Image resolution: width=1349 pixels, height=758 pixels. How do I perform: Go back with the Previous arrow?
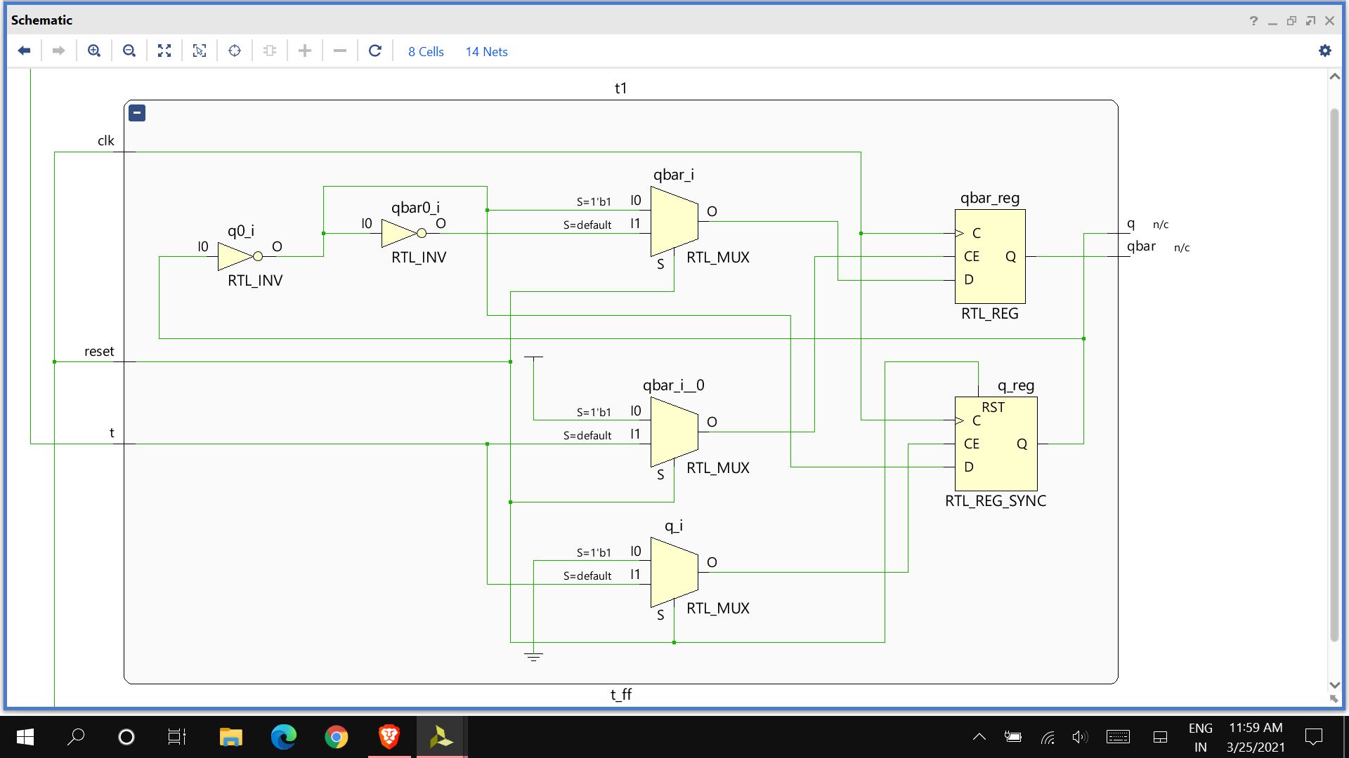tap(24, 51)
